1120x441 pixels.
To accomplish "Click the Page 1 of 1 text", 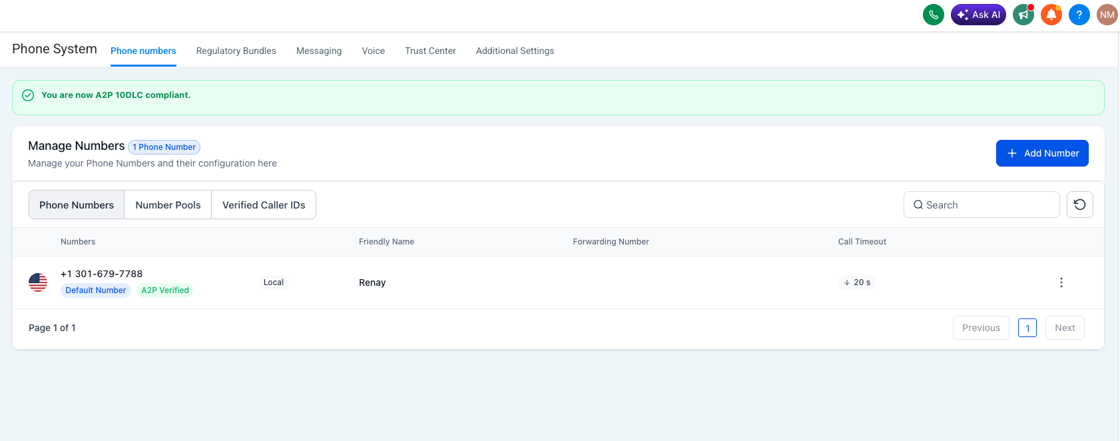I will [52, 328].
